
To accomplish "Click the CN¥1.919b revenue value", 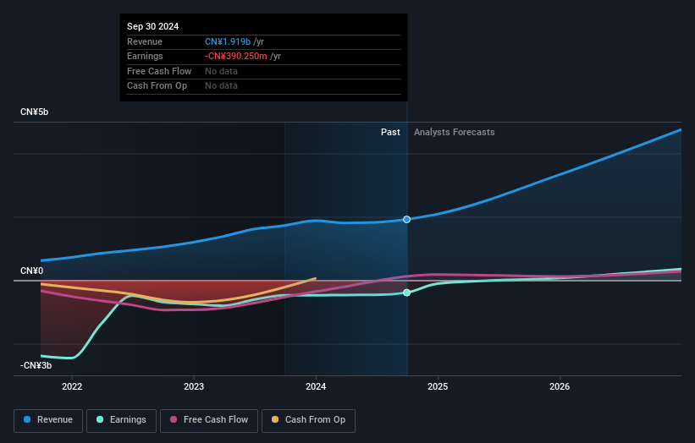I will [228, 41].
